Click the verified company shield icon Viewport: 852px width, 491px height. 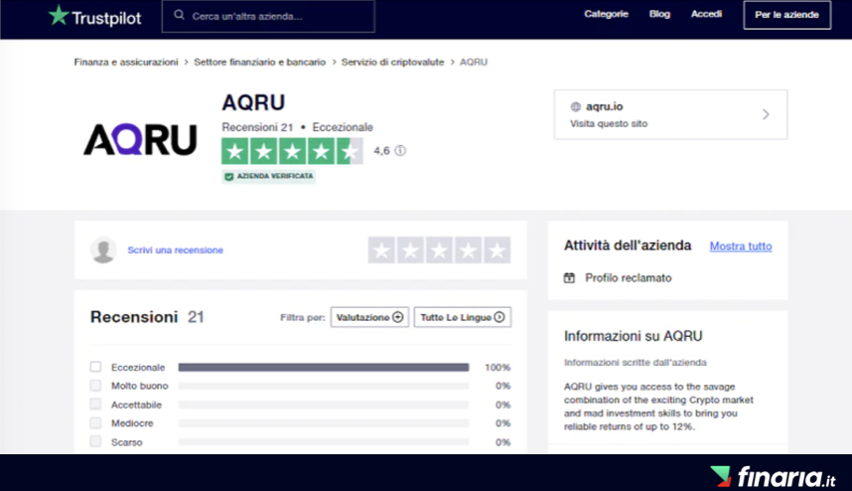pyautogui.click(x=228, y=176)
